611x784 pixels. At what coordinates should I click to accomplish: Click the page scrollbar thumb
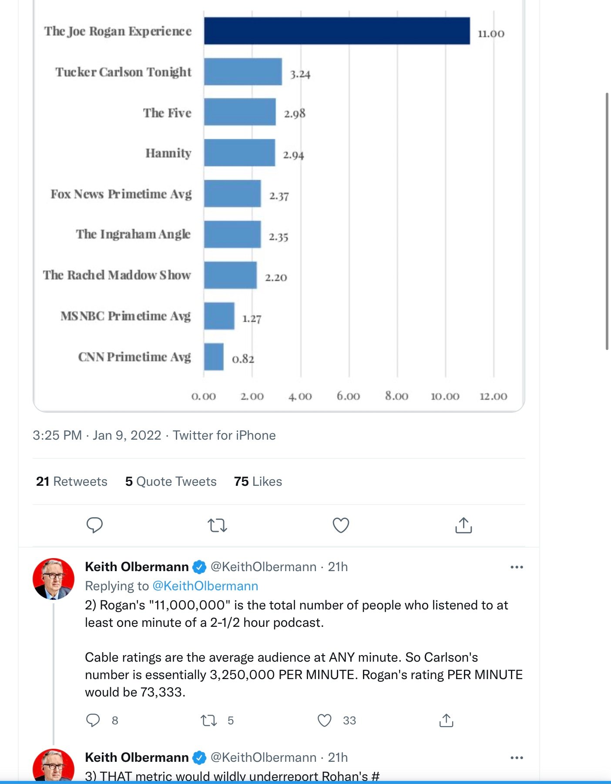pyautogui.click(x=608, y=221)
